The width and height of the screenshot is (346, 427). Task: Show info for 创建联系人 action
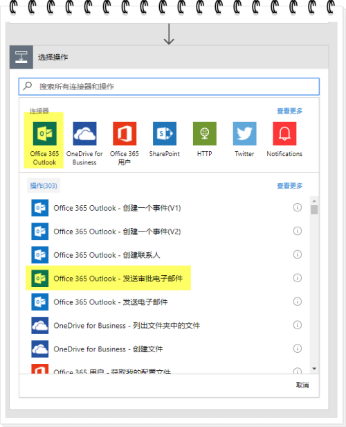coord(298,254)
